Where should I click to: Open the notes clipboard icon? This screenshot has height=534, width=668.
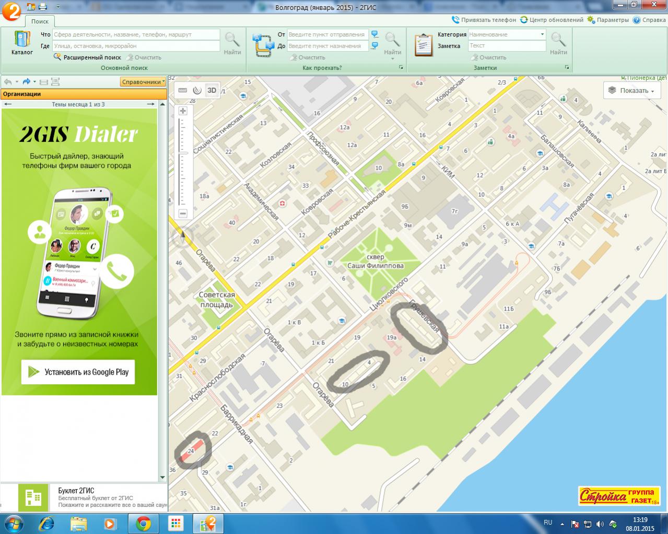(x=423, y=45)
